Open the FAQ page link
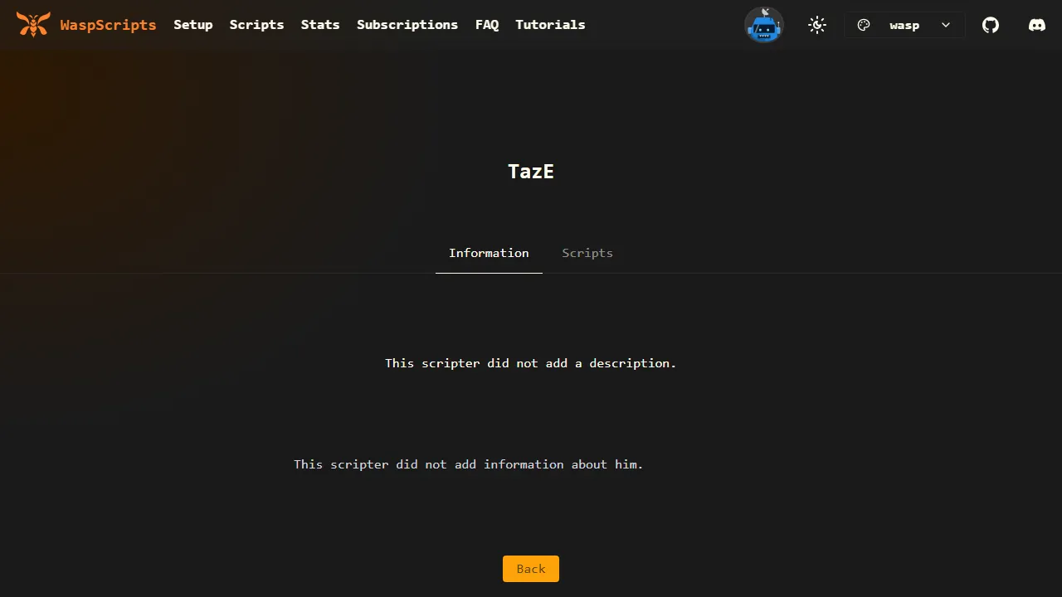The image size is (1062, 597). tap(487, 25)
